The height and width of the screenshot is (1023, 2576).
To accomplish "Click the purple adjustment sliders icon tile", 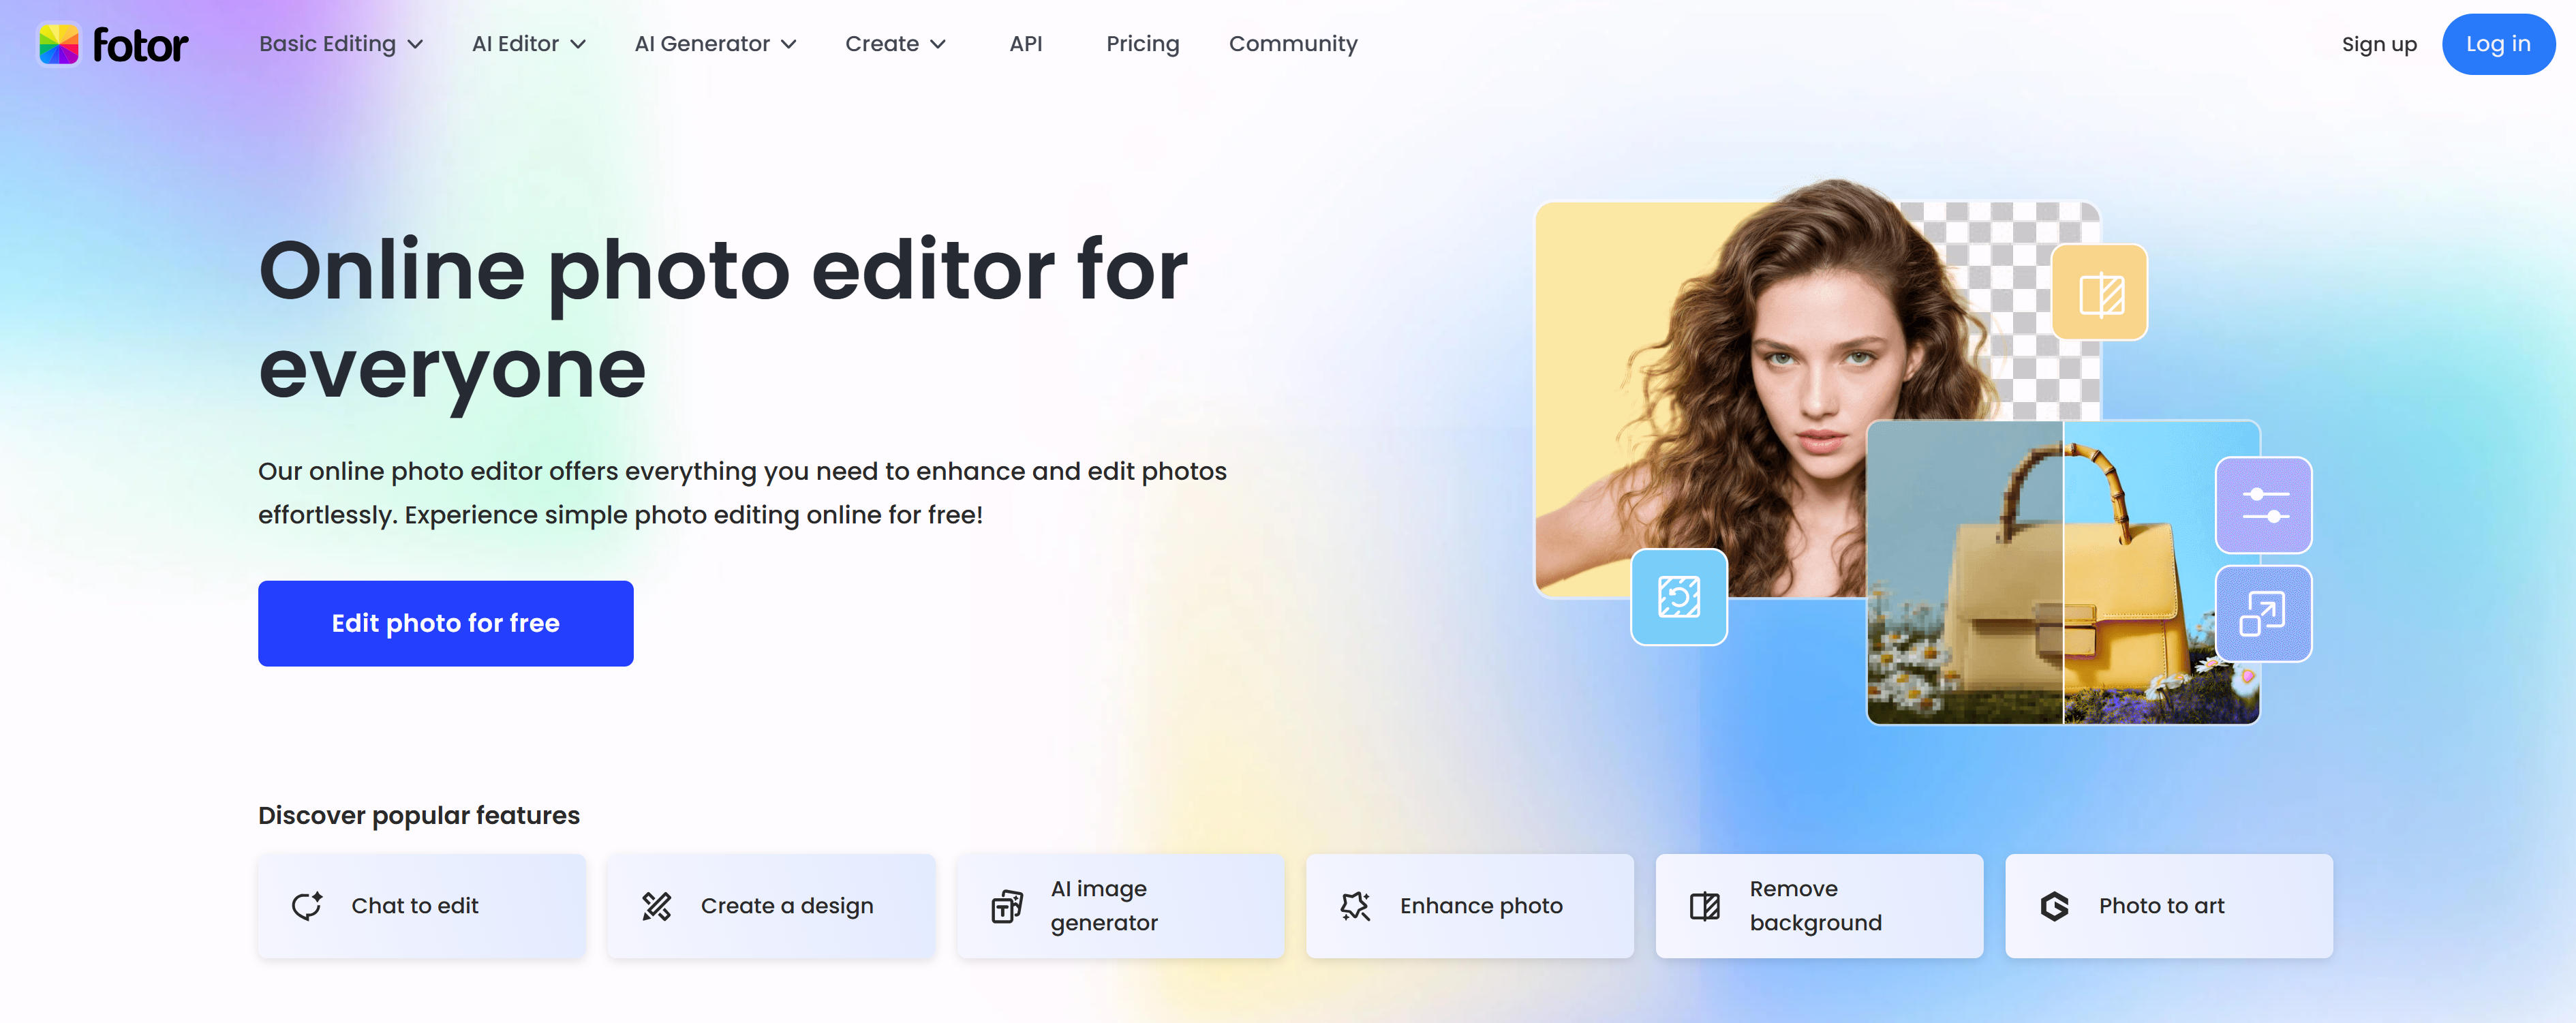I will pos(2263,505).
